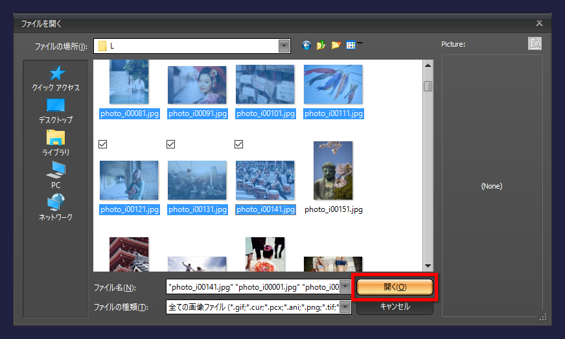
Task: Click the photo_i00091.jpg filename label
Action: coord(198,113)
